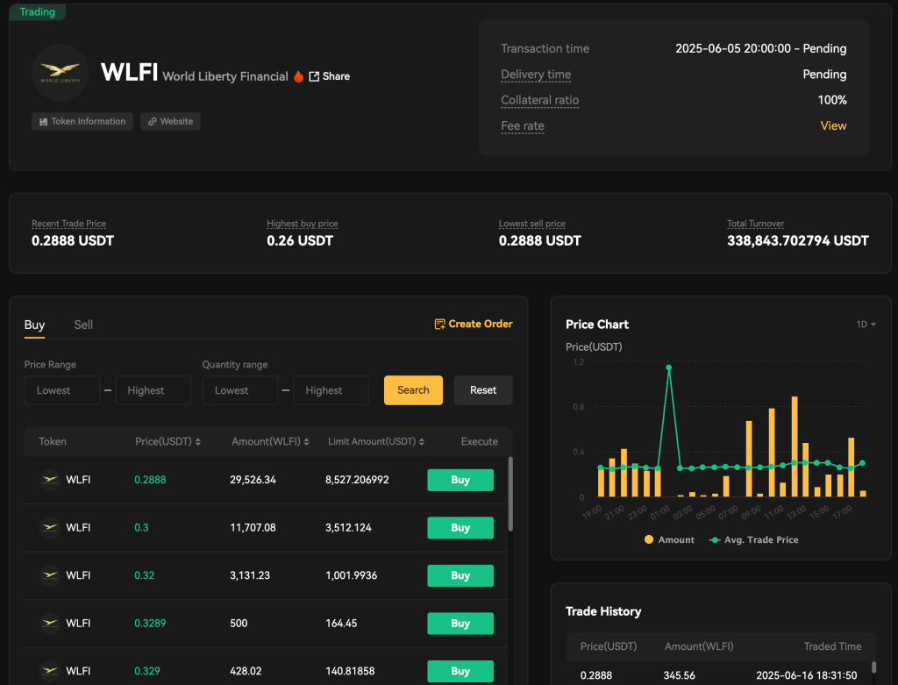Select the Buy tab

click(34, 324)
